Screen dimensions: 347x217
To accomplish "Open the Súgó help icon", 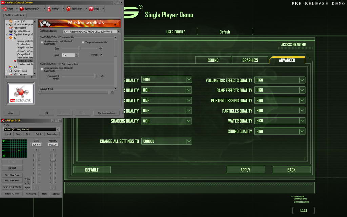I will click(91, 9).
